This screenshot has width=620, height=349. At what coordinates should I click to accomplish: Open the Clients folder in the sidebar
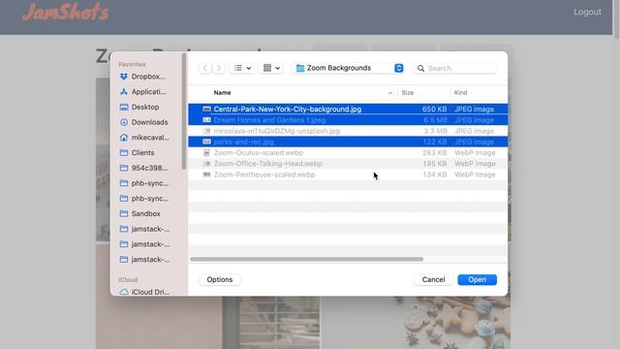[137, 153]
